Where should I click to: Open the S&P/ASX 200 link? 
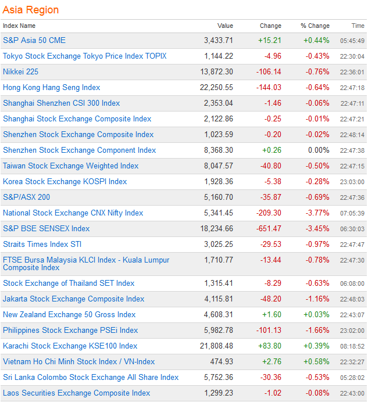coord(26,197)
